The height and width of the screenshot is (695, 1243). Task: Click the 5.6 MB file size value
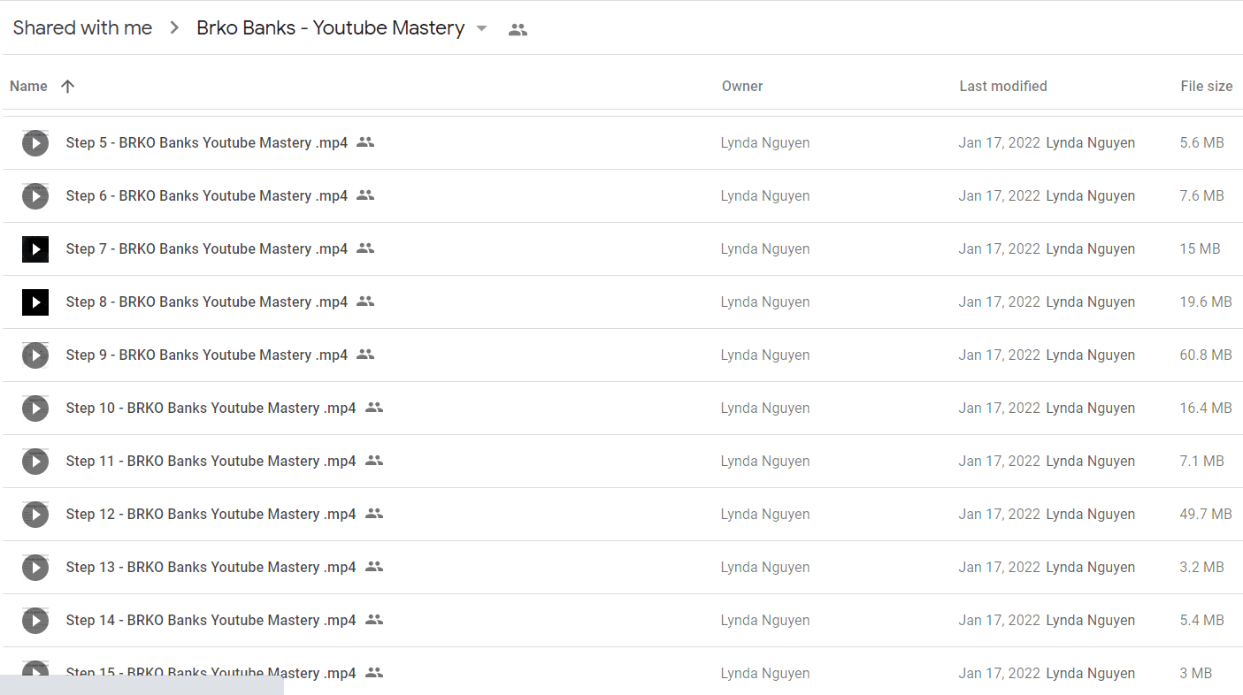(1201, 142)
